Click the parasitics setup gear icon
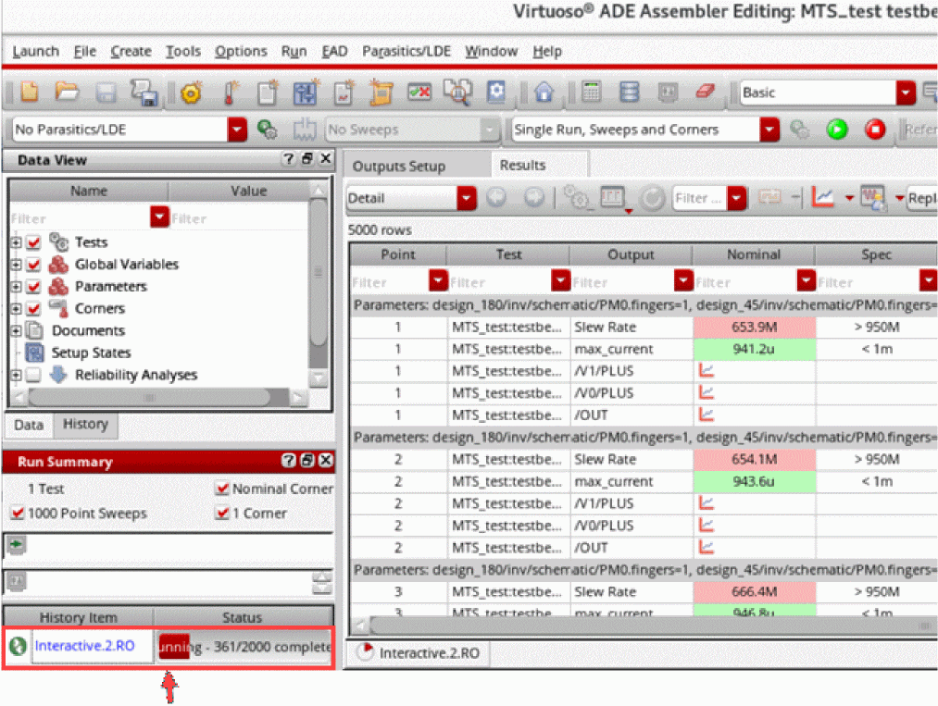This screenshot has width=938, height=706. 267,130
